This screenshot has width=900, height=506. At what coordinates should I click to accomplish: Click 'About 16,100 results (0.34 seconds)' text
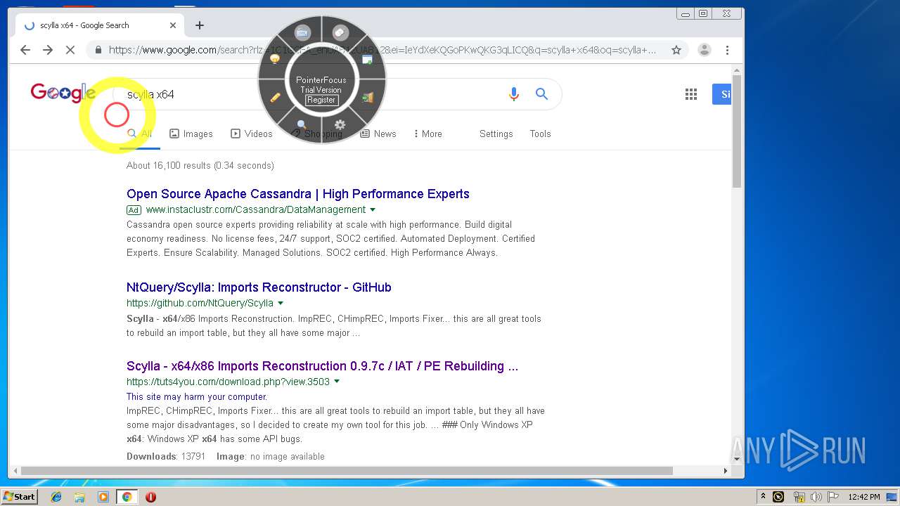[200, 166]
